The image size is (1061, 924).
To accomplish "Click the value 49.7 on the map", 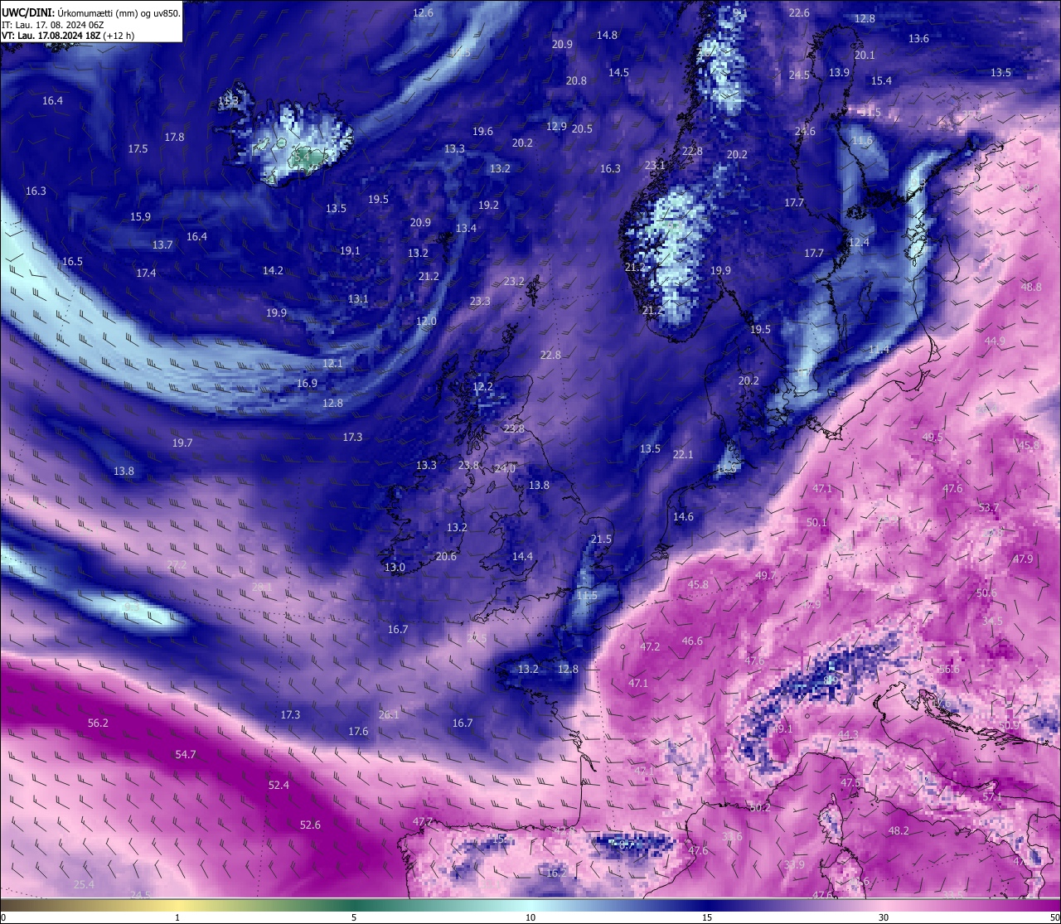I will 766,575.
